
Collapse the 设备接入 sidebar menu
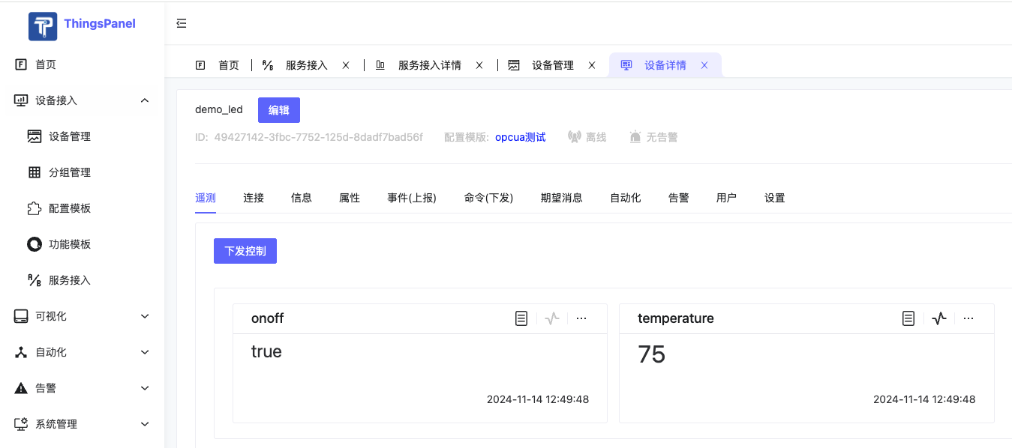point(145,100)
